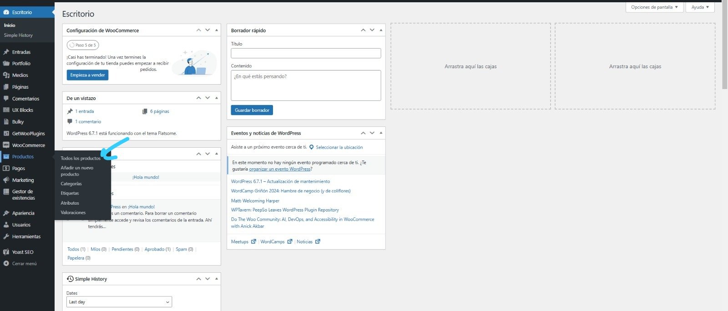This screenshot has width=728, height=311.
Task: Click external link icon beside Meetups
Action: pyautogui.click(x=253, y=241)
